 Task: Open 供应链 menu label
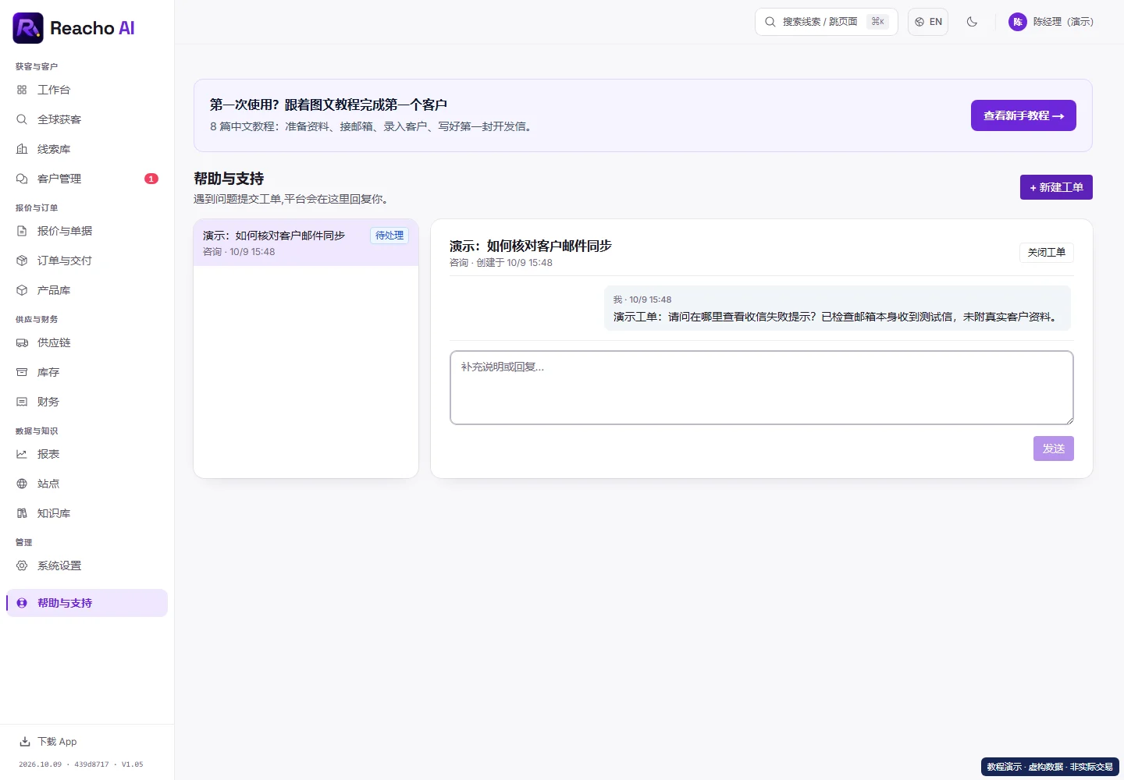point(54,342)
